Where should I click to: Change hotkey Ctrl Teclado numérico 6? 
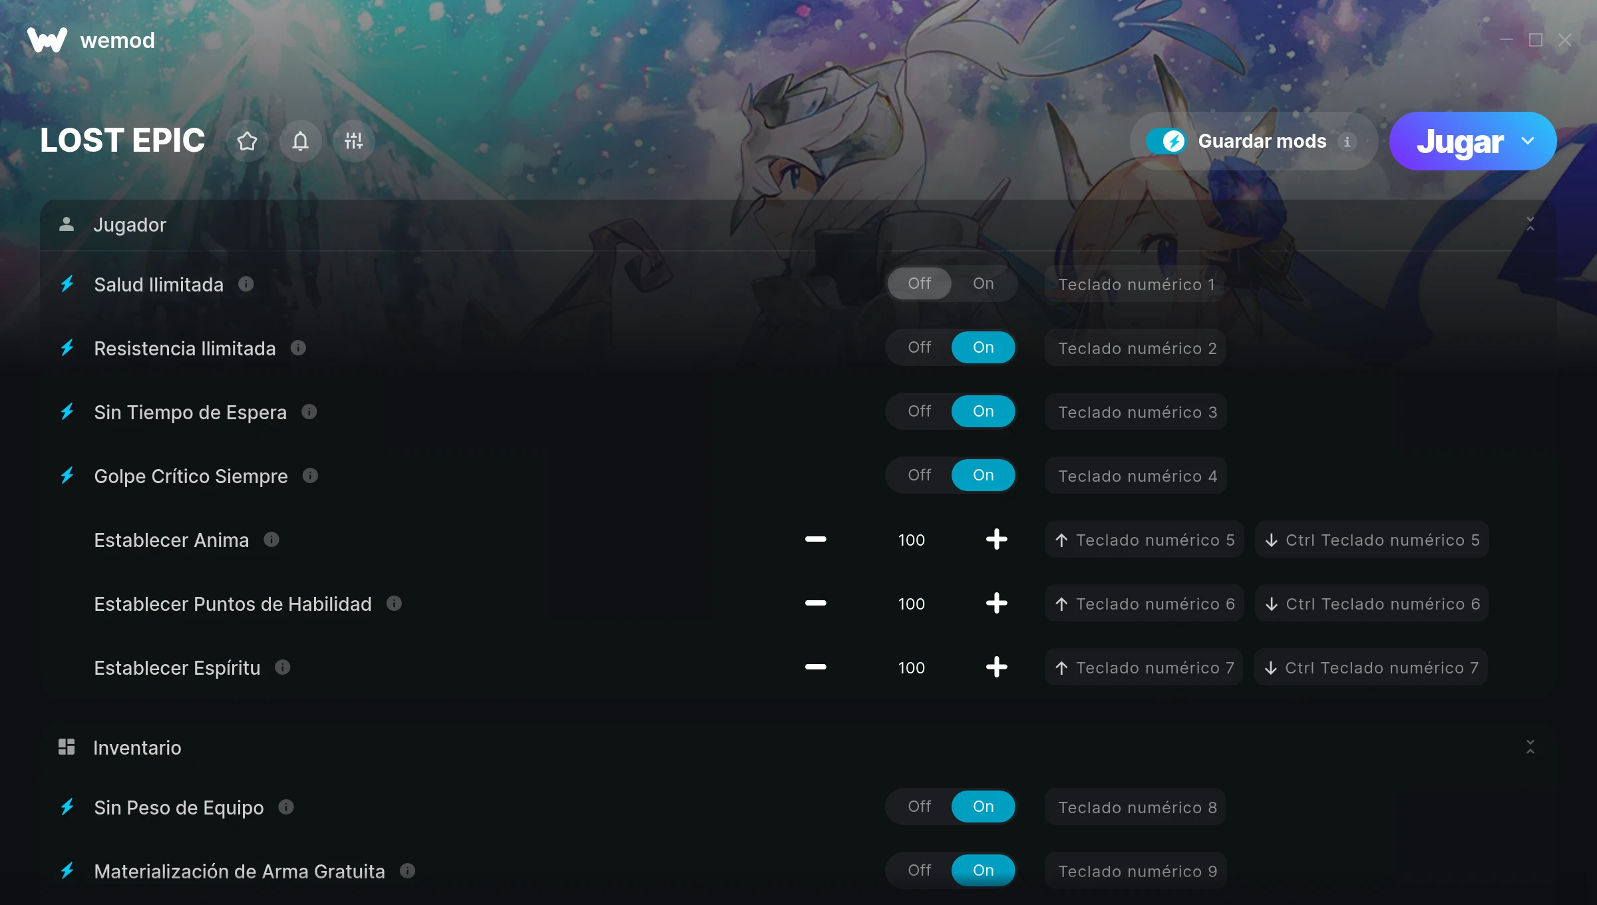point(1372,604)
